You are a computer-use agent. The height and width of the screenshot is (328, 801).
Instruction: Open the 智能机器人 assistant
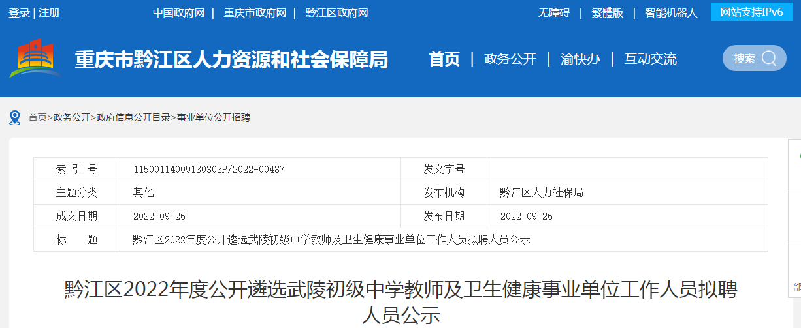(x=671, y=12)
